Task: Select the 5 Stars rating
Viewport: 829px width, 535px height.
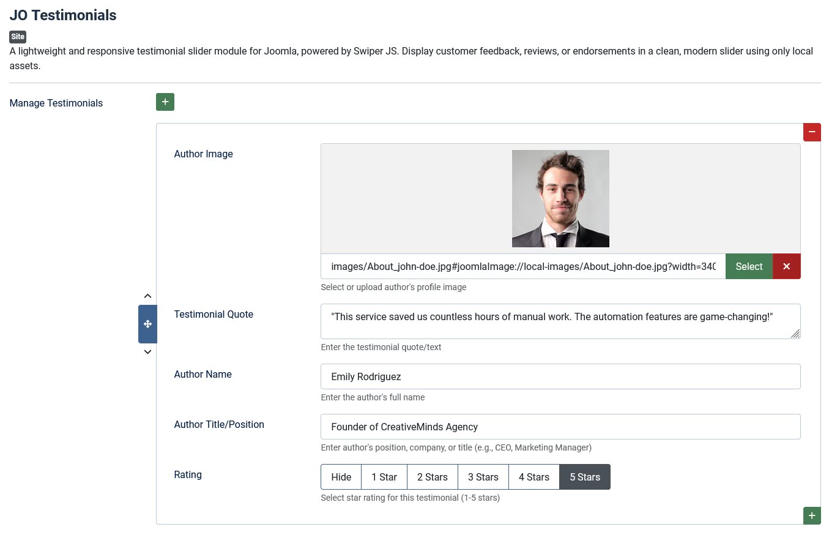Action: (x=584, y=477)
